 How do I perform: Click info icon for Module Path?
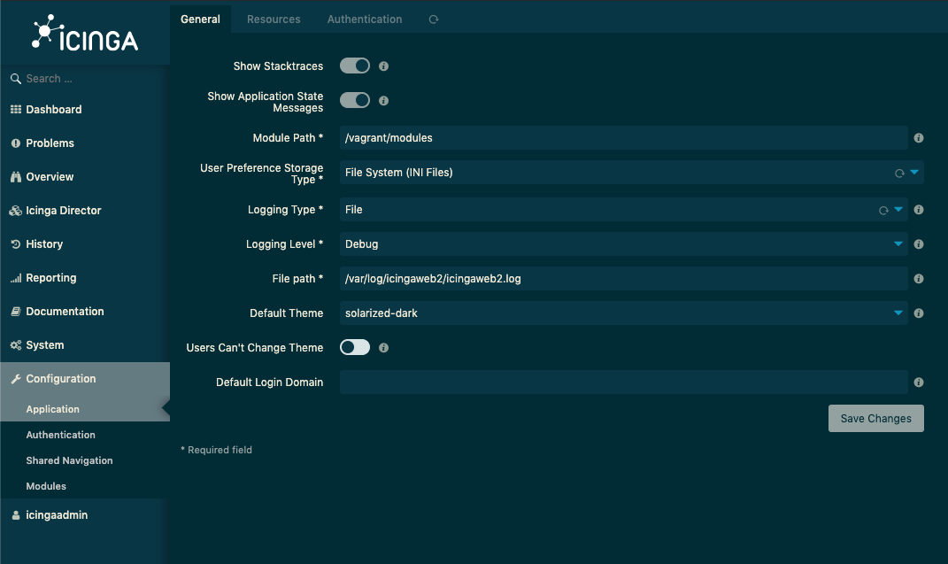(919, 138)
